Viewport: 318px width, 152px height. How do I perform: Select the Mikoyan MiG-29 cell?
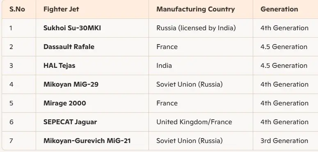(92, 85)
